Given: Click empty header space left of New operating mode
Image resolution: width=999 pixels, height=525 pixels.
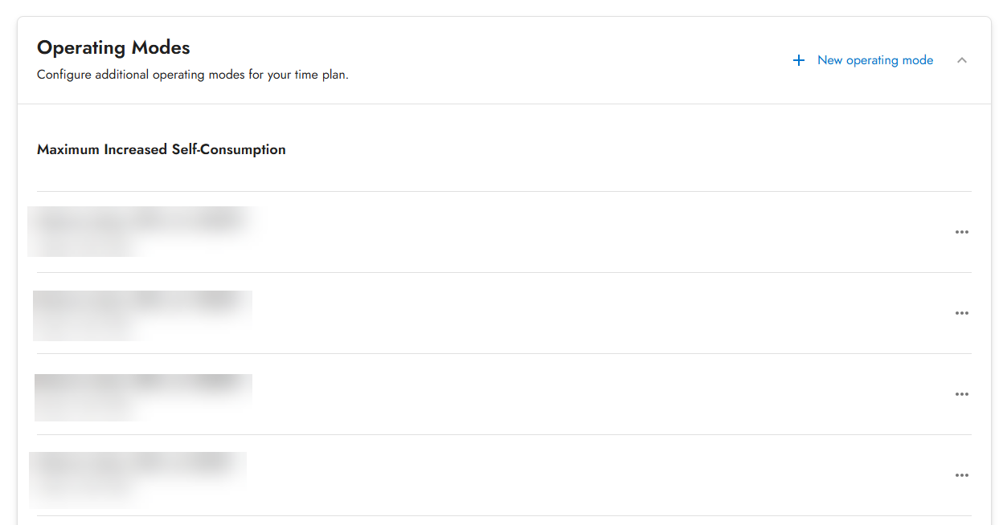Looking at the screenshot, I should point(563,60).
